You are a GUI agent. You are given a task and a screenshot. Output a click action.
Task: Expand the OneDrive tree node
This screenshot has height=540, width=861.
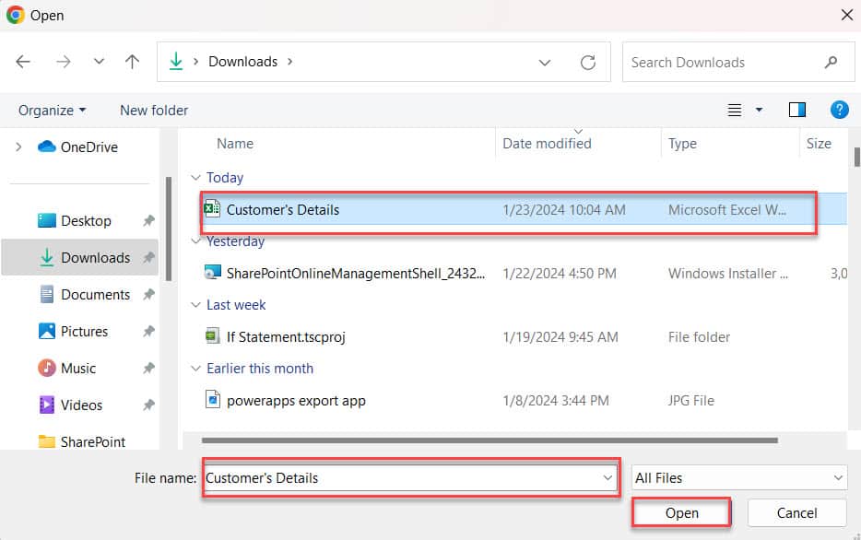tap(18, 147)
